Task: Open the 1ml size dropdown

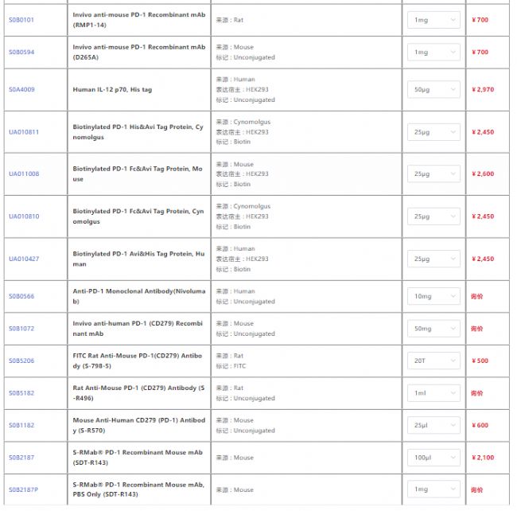Action: tap(433, 393)
